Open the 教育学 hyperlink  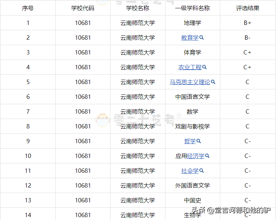190,38
